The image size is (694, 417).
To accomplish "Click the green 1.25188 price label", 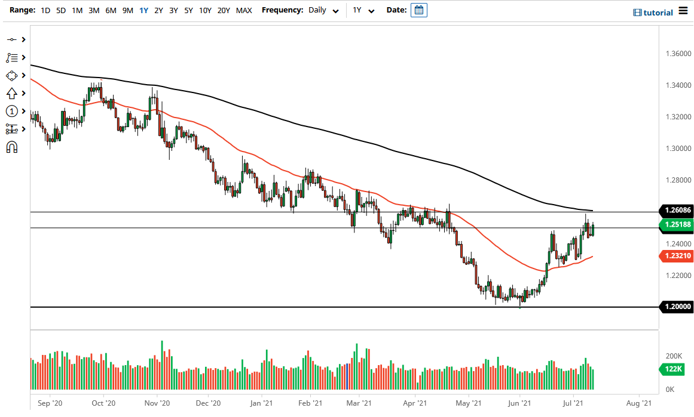I will tap(676, 225).
